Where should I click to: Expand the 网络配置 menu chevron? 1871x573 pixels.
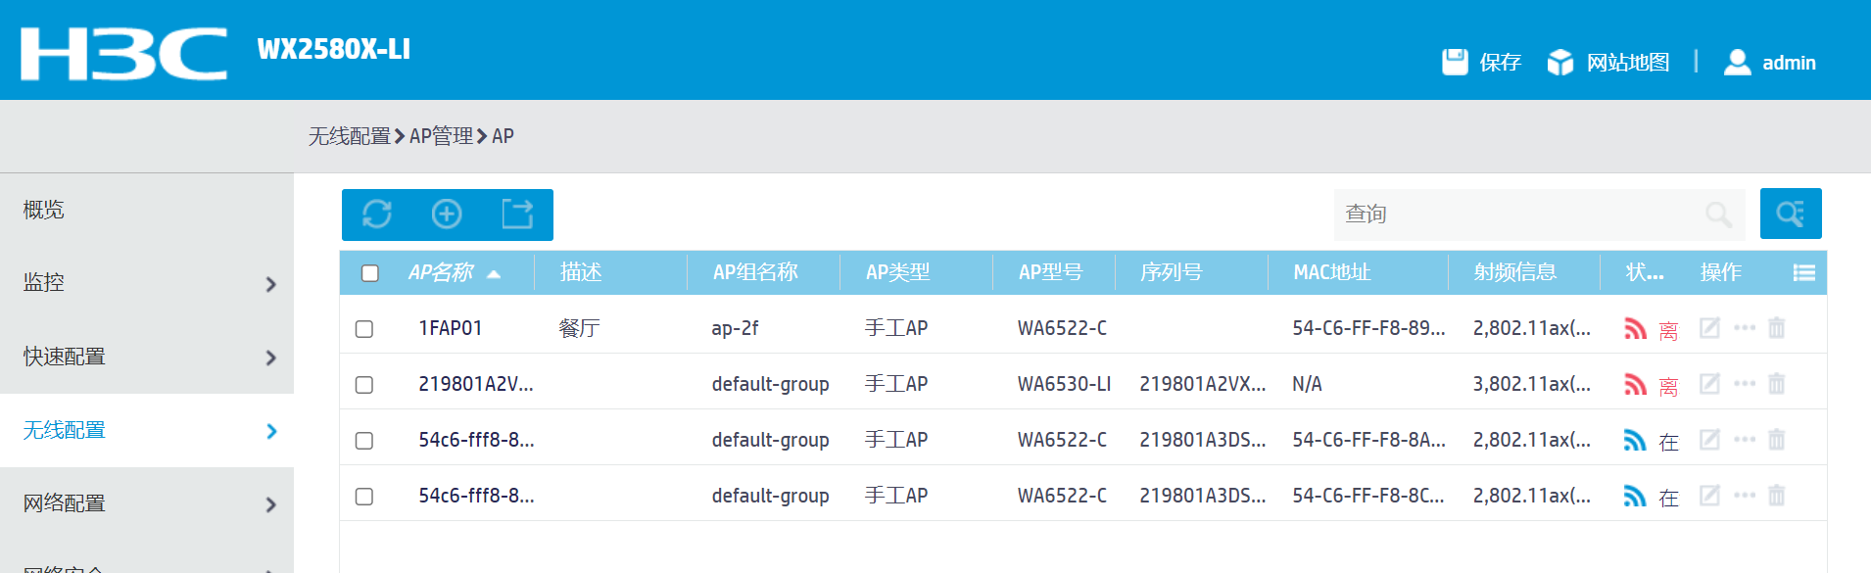(271, 504)
